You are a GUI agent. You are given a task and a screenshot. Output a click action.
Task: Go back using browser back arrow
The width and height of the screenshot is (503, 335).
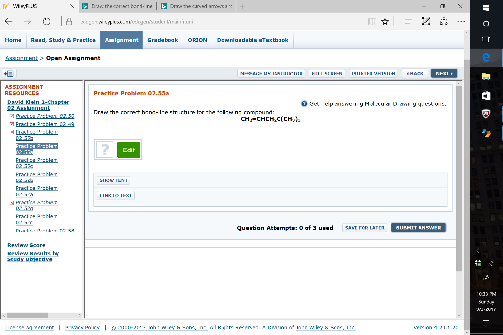(x=9, y=22)
